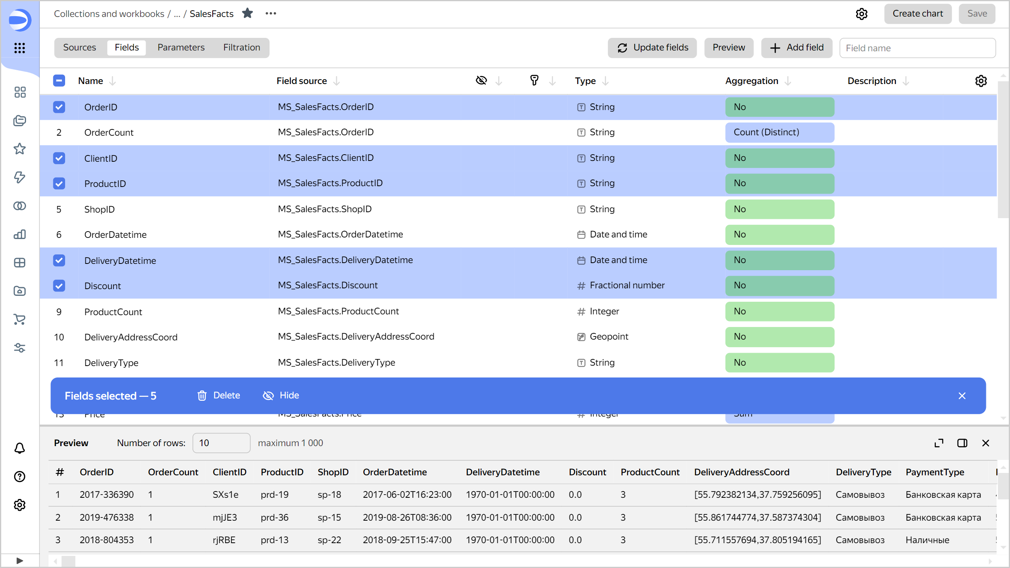Delete the selected fields via the Delete action
This screenshot has width=1010, height=568.
[219, 395]
